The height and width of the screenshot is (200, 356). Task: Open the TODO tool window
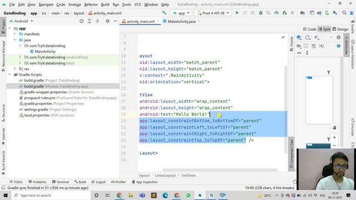click(16, 182)
